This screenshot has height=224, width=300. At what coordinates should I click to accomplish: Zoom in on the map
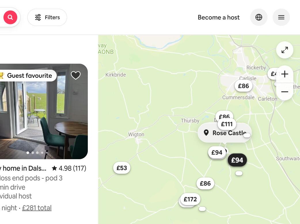tap(285, 74)
